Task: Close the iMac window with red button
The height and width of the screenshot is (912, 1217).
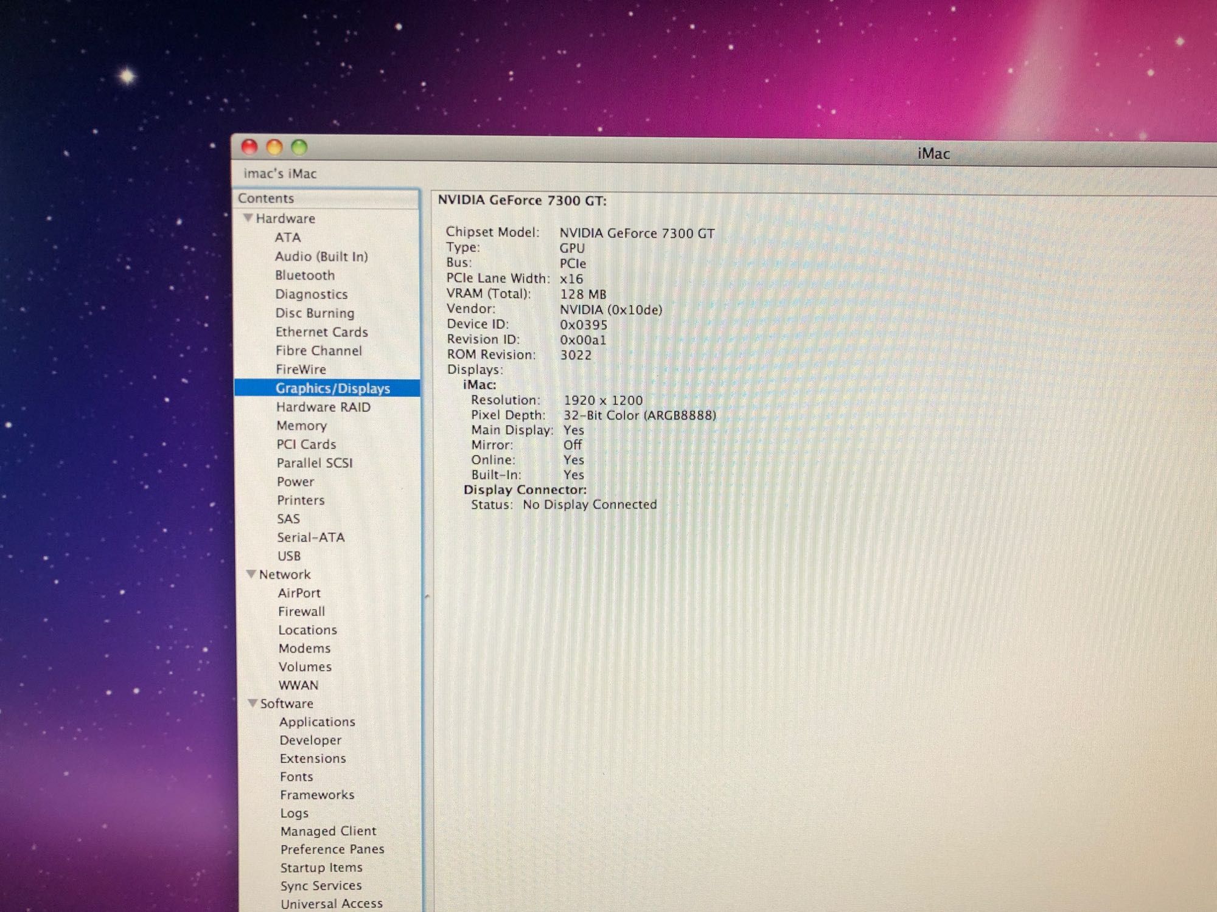Action: (249, 146)
